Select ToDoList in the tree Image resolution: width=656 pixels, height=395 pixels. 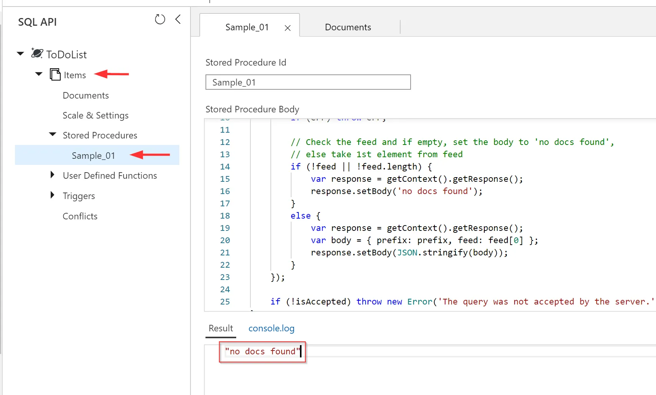66,54
